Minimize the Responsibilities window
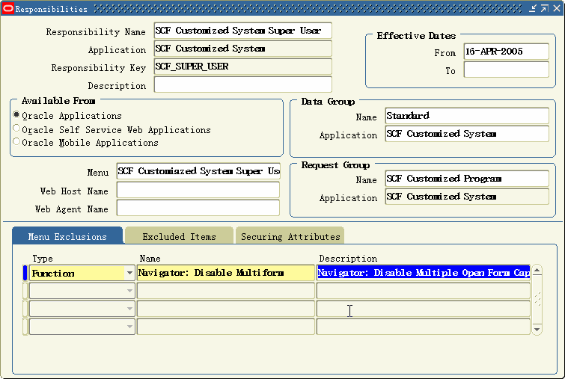The width and height of the screenshot is (565, 379). tap(533, 8)
